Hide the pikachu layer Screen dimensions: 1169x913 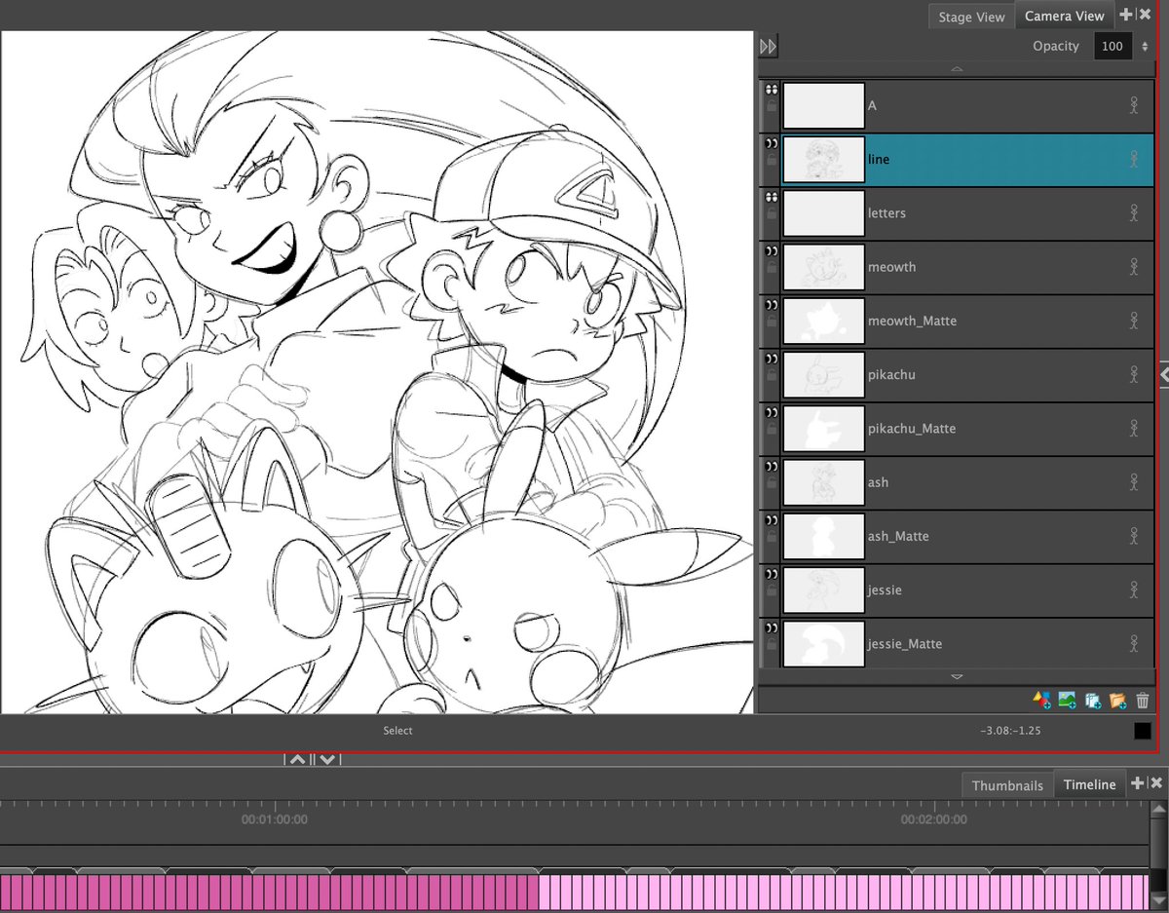click(772, 358)
